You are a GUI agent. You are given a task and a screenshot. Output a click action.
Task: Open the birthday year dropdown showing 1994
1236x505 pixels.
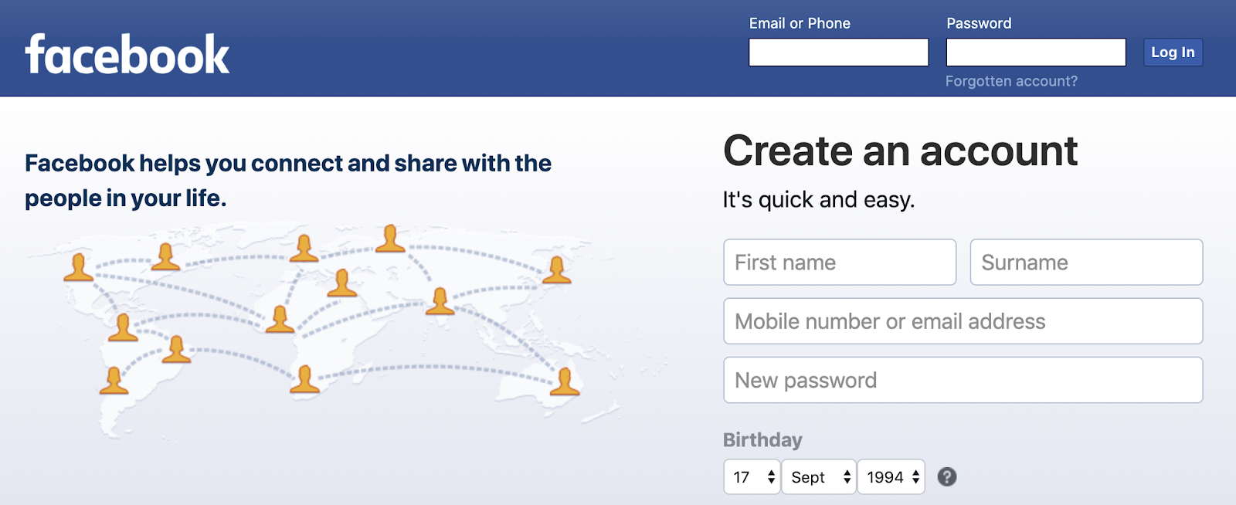coord(891,477)
